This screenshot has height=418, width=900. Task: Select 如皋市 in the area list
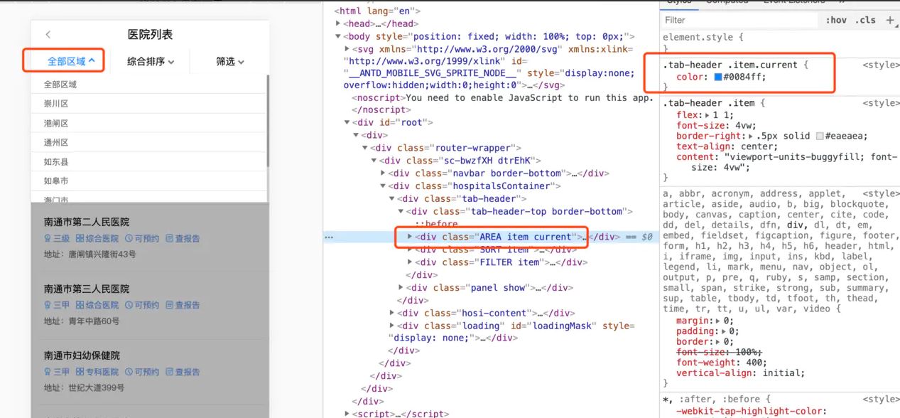point(148,181)
